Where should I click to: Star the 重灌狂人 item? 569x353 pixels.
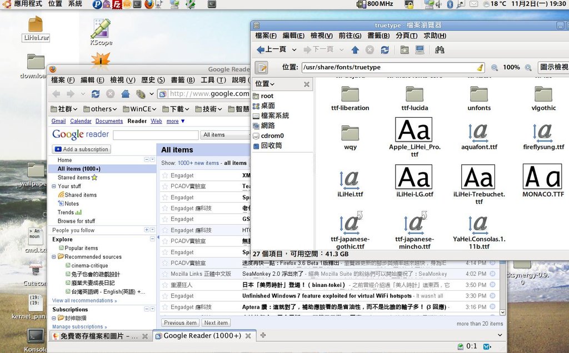click(x=164, y=285)
